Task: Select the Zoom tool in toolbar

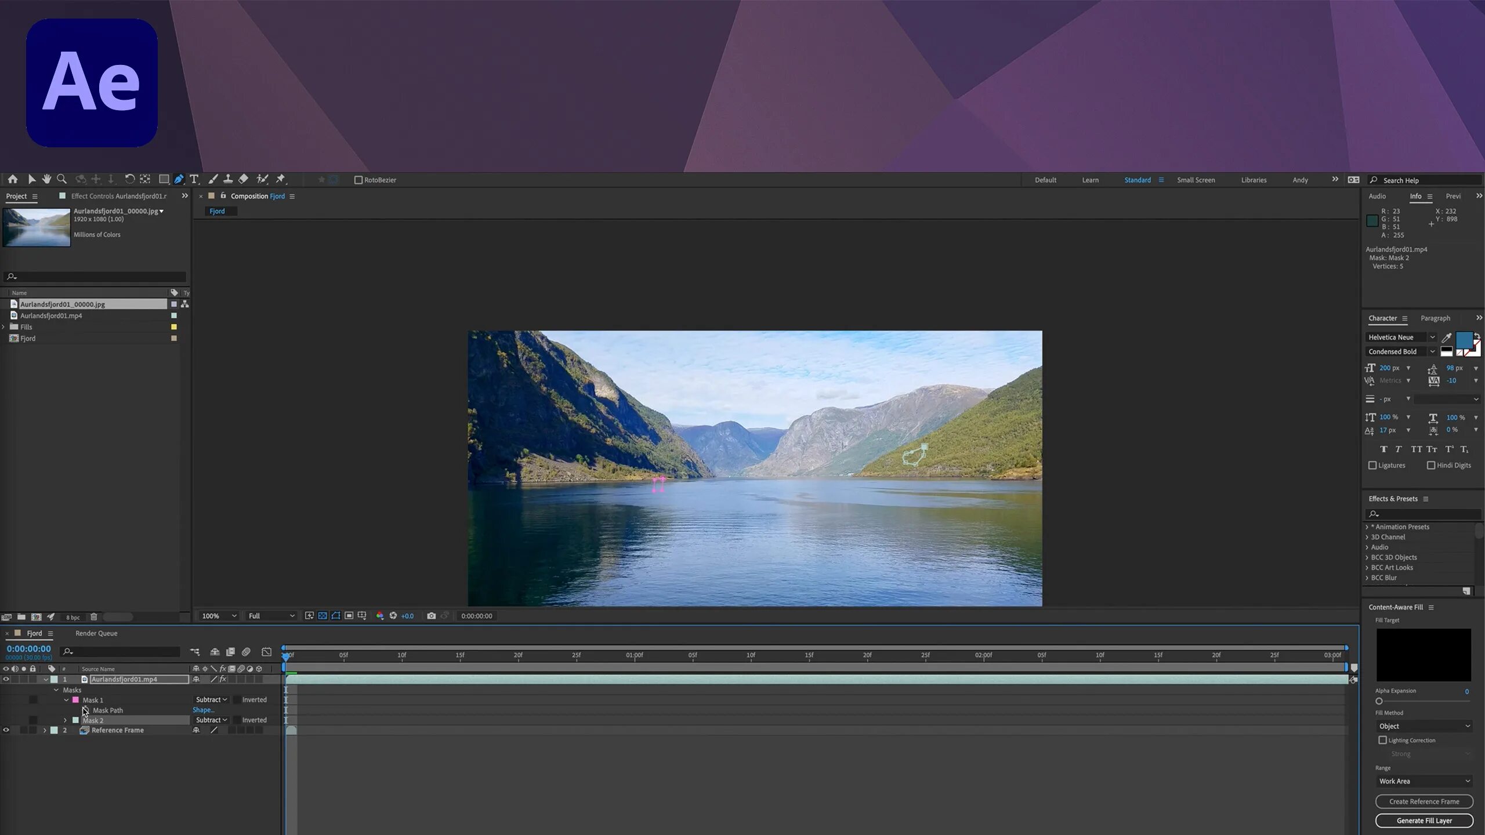Action: click(61, 179)
